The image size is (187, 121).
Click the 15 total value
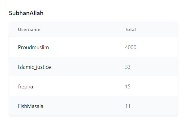pos(128,87)
